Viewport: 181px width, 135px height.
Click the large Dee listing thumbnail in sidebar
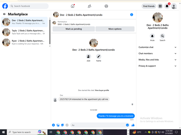click(157, 17)
